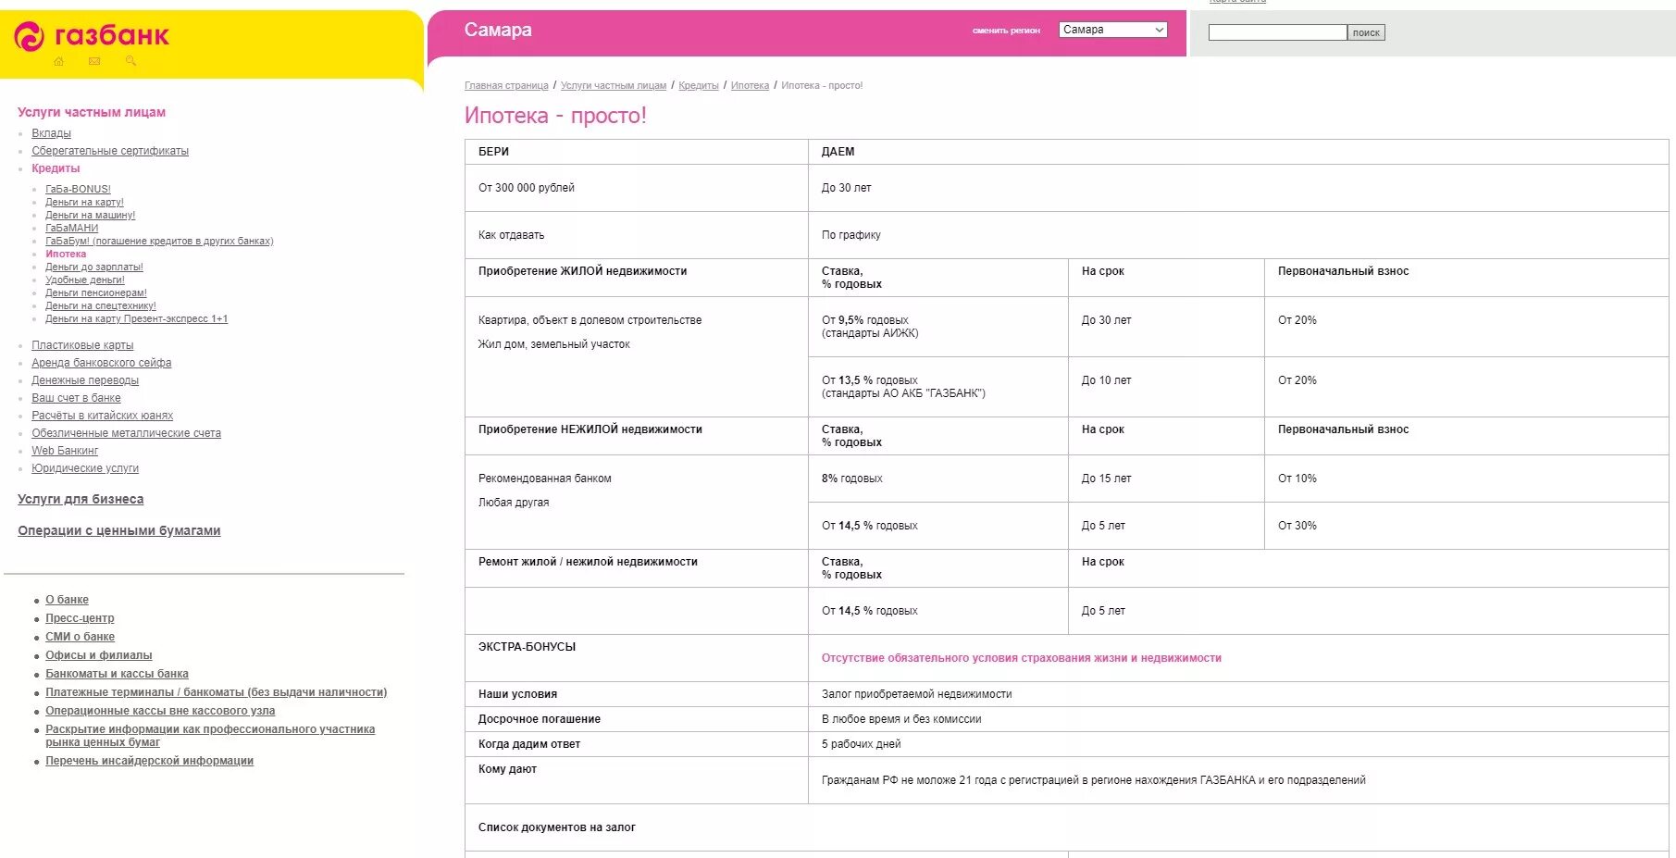Follow the сменить регион label
The image size is (1676, 858).
click(x=1006, y=31)
